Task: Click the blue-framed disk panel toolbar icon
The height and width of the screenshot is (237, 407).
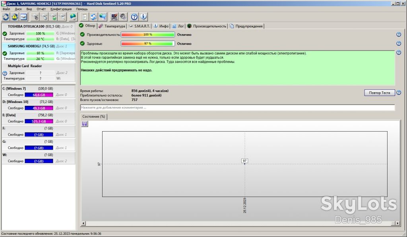Action: pyautogui.click(x=23, y=17)
